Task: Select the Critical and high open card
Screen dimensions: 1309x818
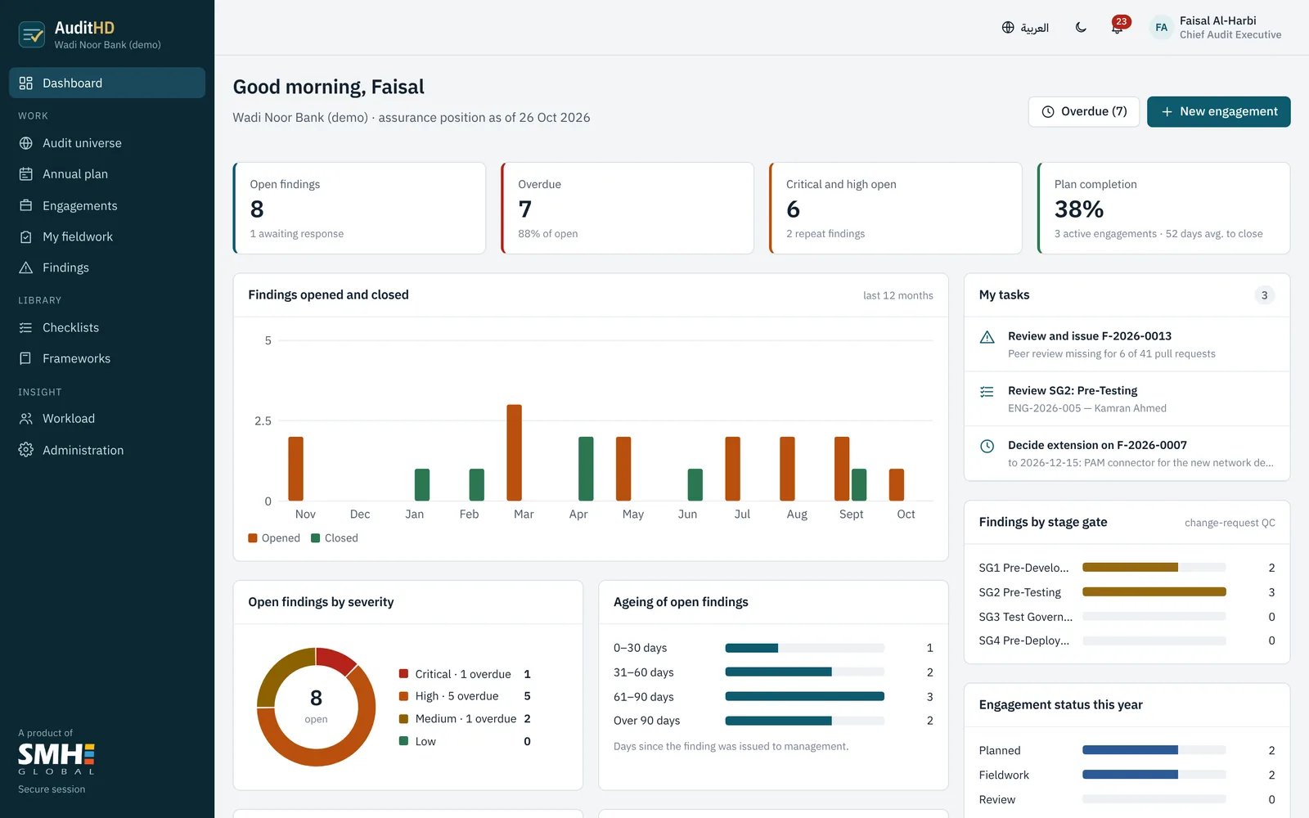Action: click(x=896, y=208)
